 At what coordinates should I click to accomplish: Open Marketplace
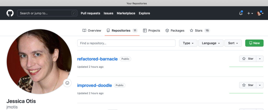126,13
